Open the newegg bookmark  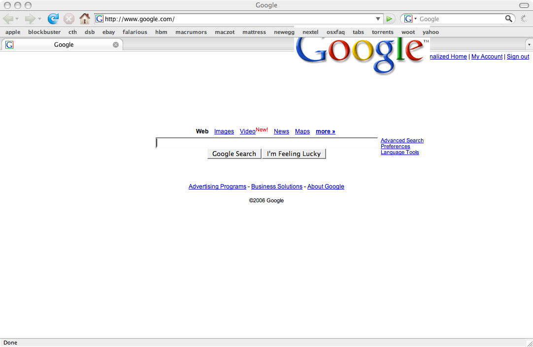[284, 32]
